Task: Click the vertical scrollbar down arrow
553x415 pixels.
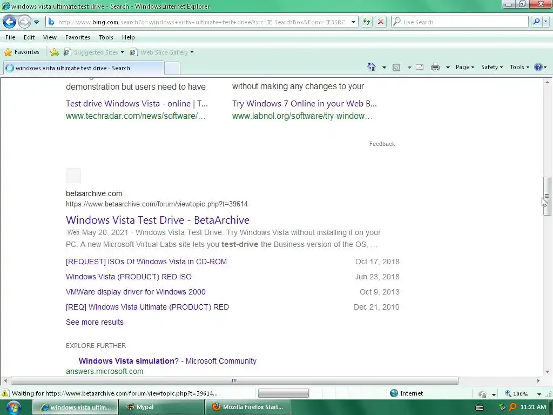Action: (547, 372)
